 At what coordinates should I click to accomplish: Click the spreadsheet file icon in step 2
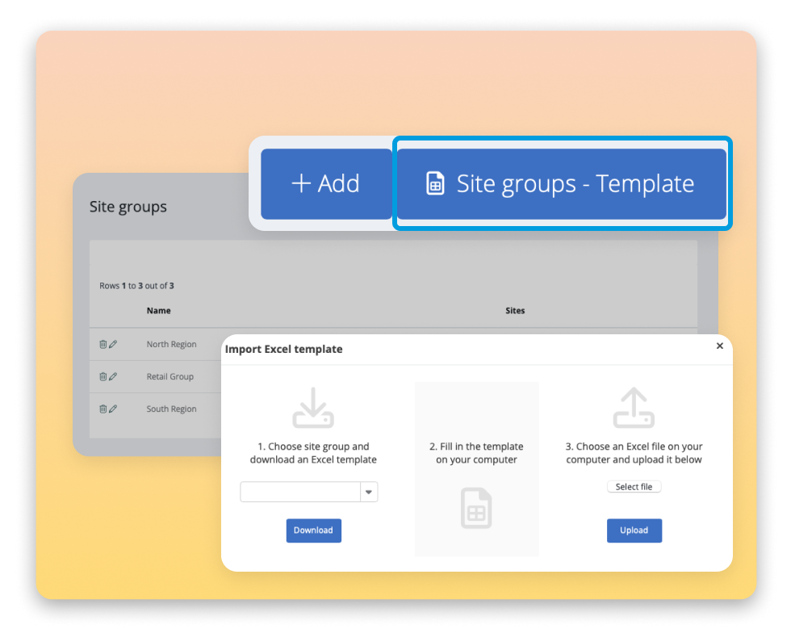[x=476, y=509]
